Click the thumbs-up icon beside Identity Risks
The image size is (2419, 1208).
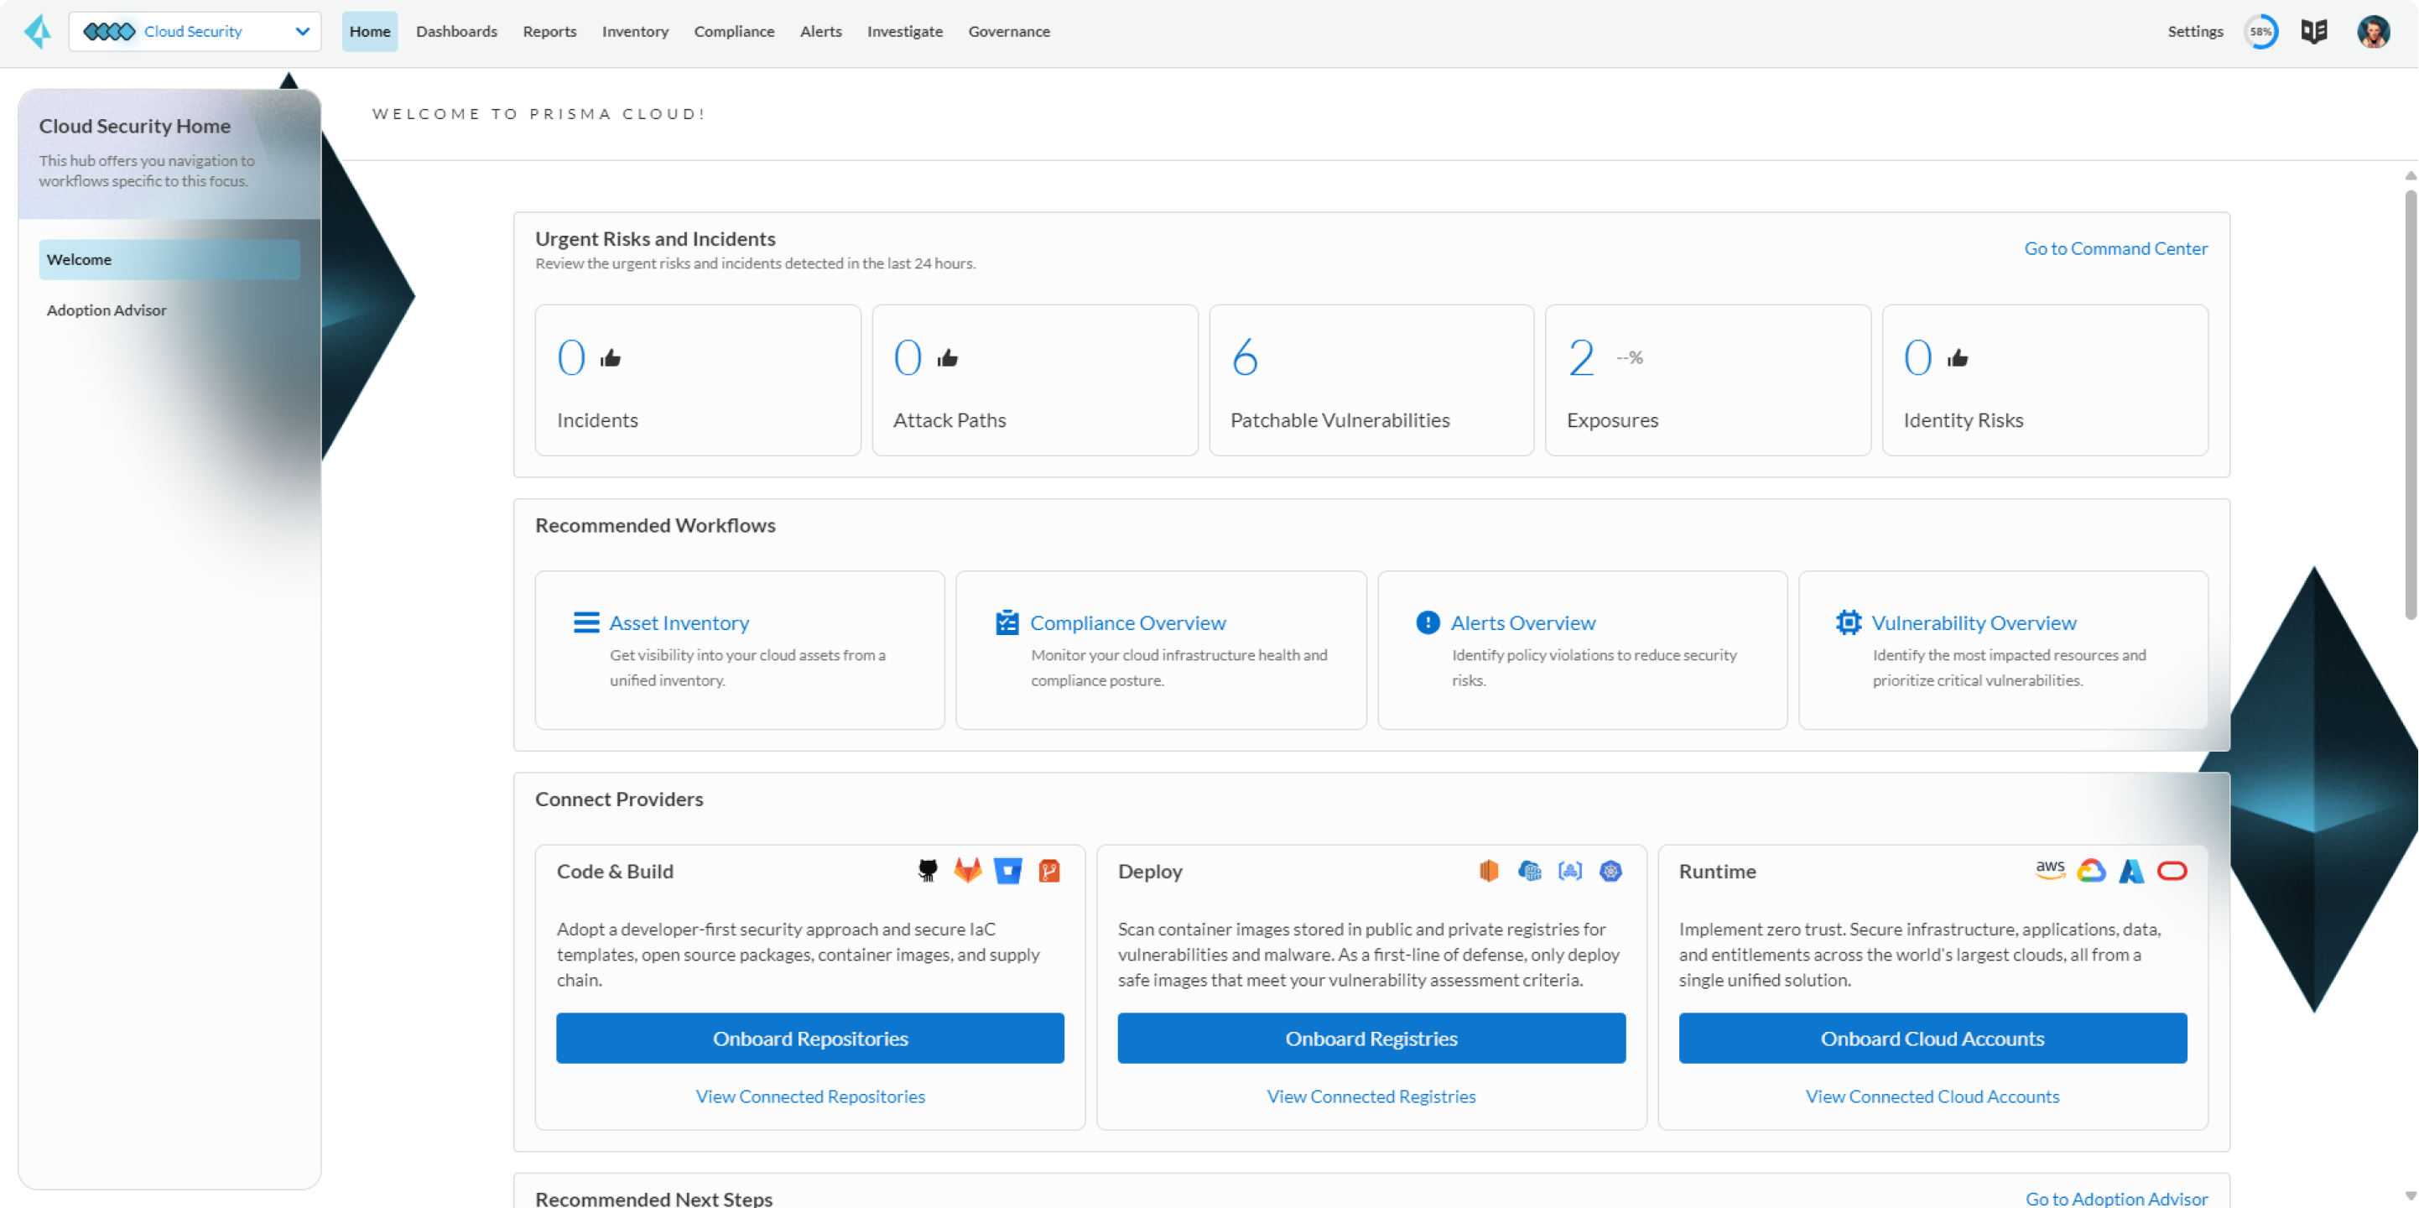(1957, 357)
